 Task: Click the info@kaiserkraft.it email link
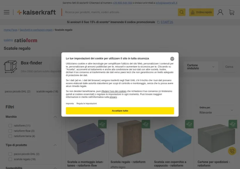[166, 3]
